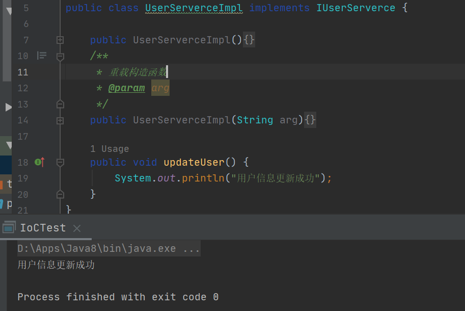Click println call on line 19

(x=203, y=178)
